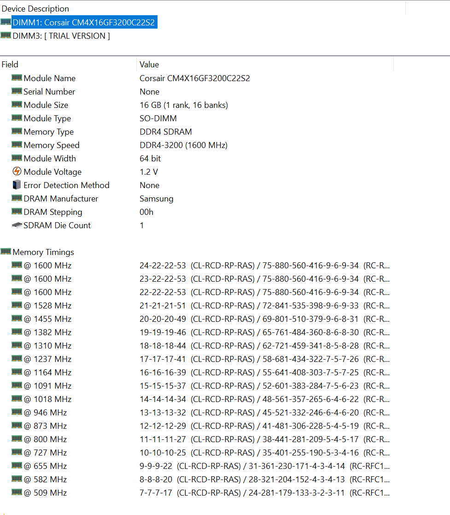Select the timing row starting 23-22-22-53

click(264, 279)
